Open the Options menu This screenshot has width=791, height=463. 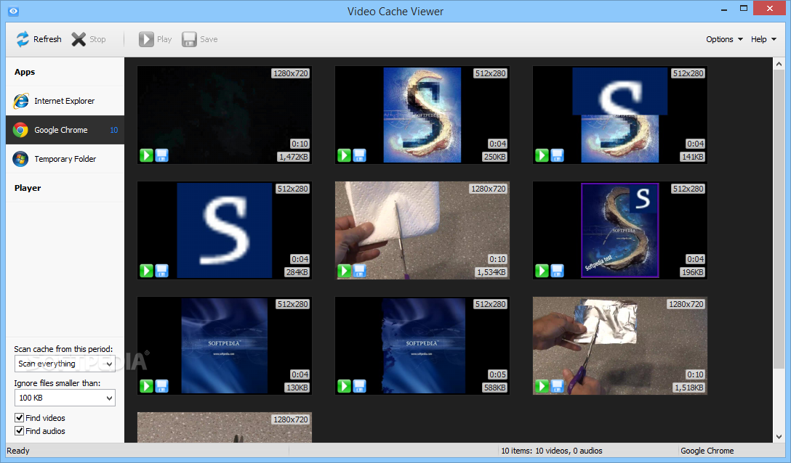click(x=724, y=39)
